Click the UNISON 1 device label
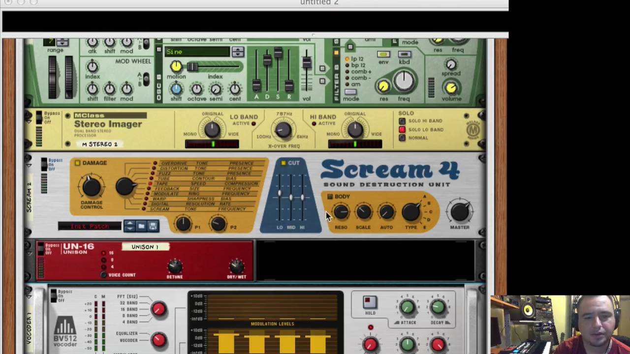Image resolution: width=630 pixels, height=354 pixels. tap(145, 247)
